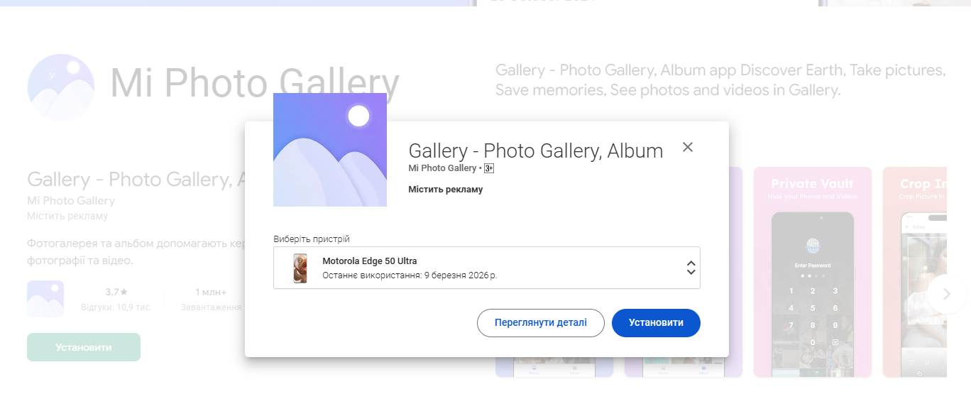The width and height of the screenshot is (971, 399).
Task: Open the Crop Image screenshot preview
Action: 916,272
